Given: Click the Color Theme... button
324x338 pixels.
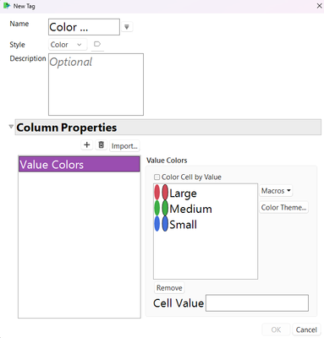Looking at the screenshot, I should tap(283, 207).
